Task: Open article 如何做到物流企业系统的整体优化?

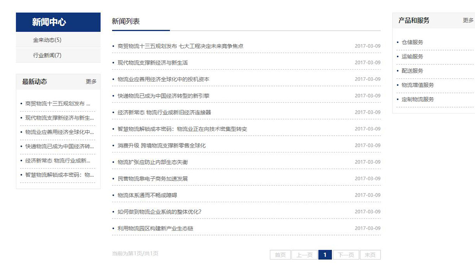Action: point(159,212)
